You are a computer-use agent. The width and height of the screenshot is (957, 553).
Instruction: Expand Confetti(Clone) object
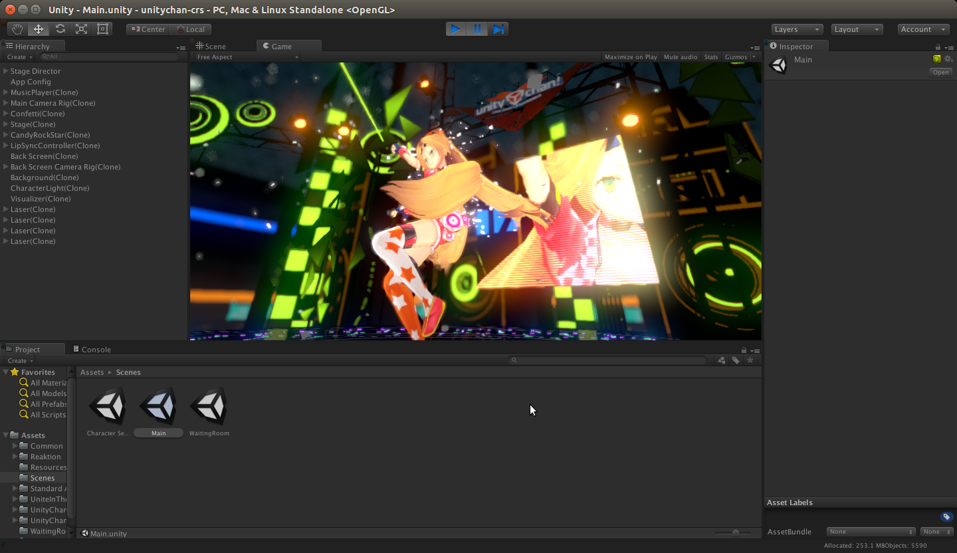(x=6, y=114)
